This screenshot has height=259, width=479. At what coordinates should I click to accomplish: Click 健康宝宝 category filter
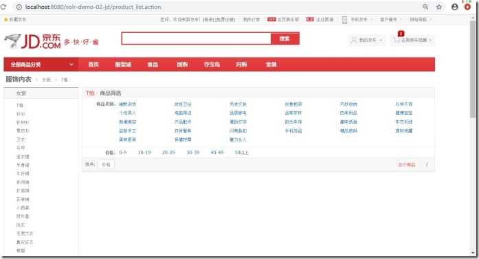point(404,113)
